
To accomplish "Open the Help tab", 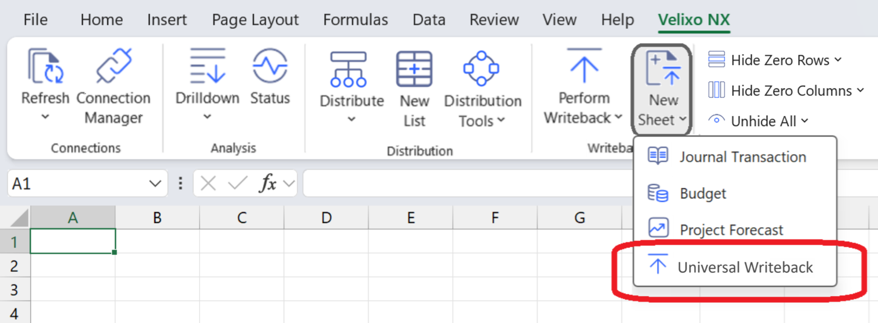I will tap(617, 20).
